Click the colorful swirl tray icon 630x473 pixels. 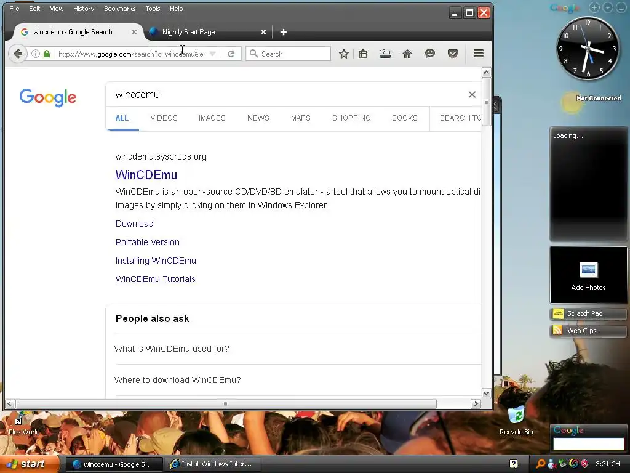574,464
